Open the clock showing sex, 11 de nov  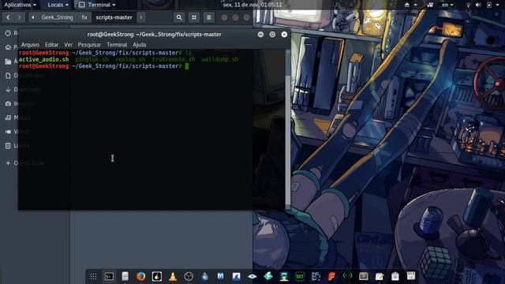pos(252,5)
